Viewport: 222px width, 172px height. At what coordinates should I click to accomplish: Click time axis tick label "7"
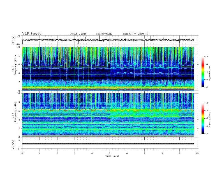click(145, 153)
